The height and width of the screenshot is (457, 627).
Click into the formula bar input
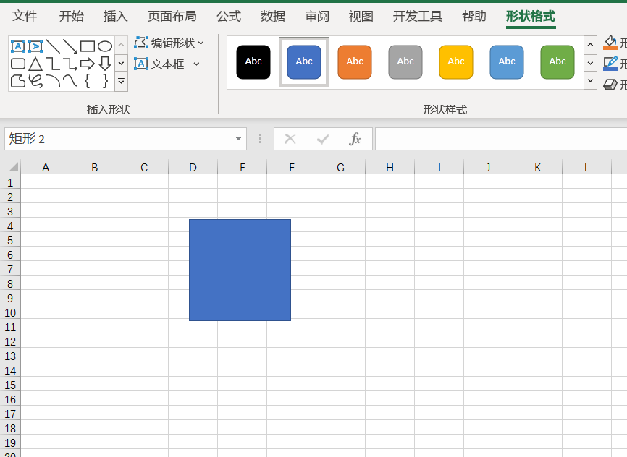tap(500, 139)
